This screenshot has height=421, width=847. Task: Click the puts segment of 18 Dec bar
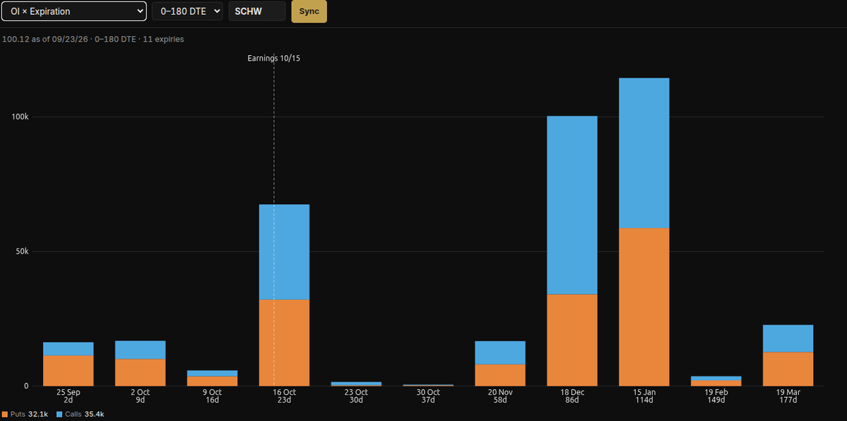click(572, 340)
